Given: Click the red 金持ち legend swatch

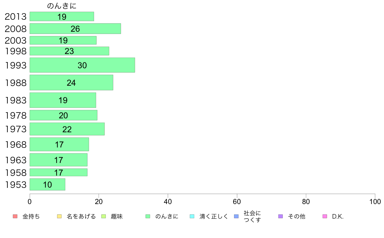Looking at the screenshot, I should point(15,216).
